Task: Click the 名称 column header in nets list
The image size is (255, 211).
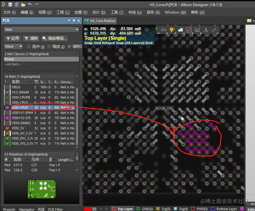Action: coord(16,82)
